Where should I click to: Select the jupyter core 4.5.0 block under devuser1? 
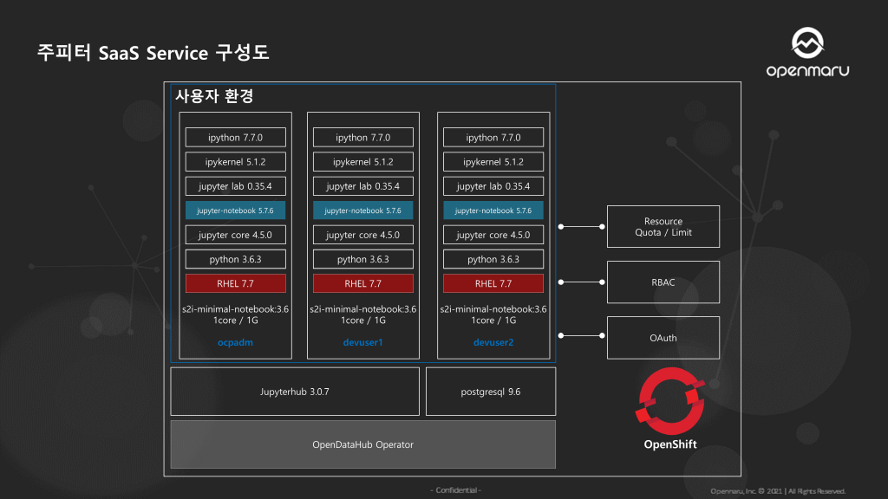pyautogui.click(x=363, y=234)
